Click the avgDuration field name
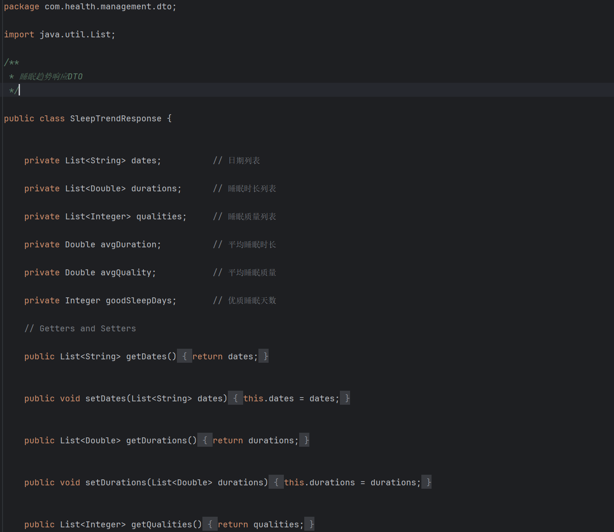This screenshot has height=532, width=614. pos(129,245)
